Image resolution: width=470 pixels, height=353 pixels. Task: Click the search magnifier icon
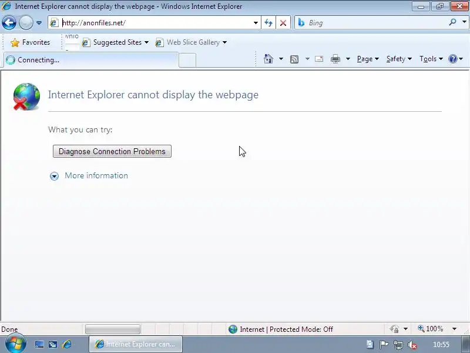tap(452, 22)
